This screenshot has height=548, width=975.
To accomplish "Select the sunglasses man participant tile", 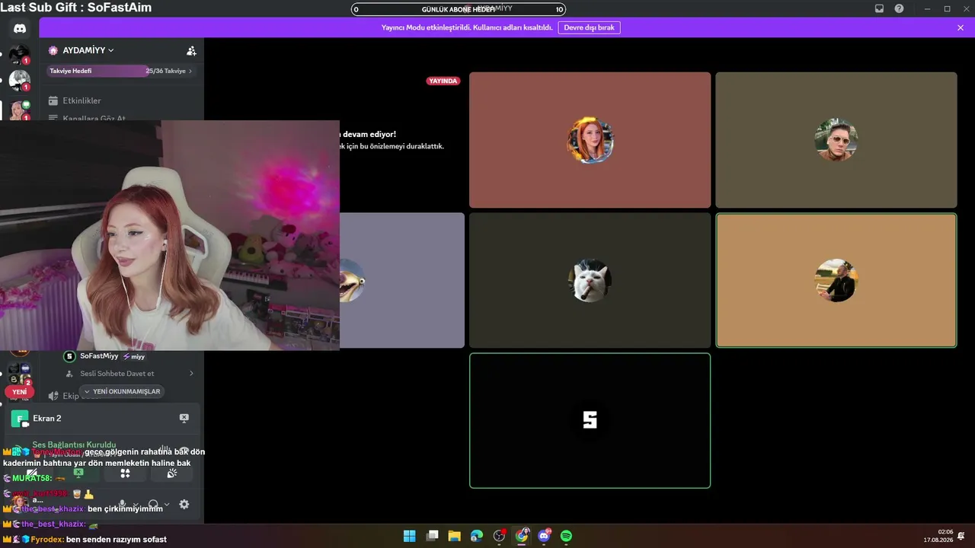I will click(x=836, y=140).
